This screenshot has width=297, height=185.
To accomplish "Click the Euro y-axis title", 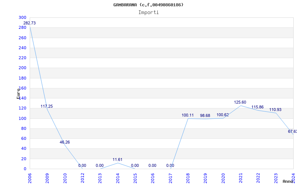I will point(18,94).
